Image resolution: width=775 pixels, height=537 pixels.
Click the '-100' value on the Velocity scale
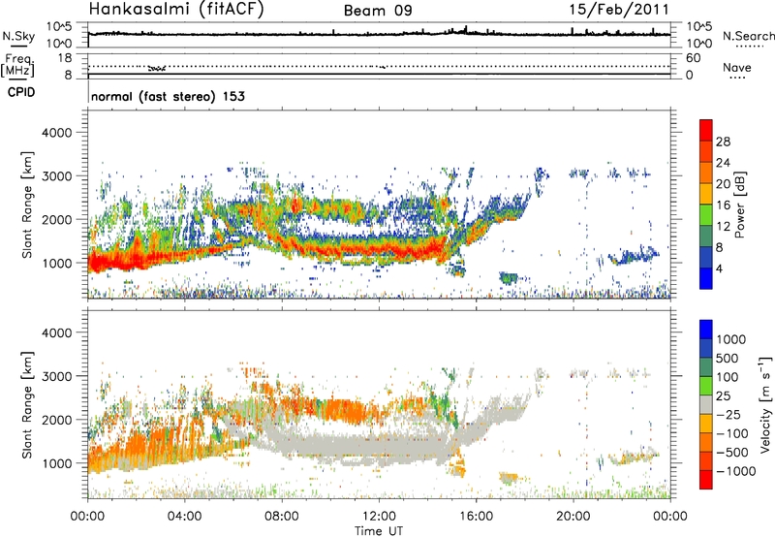pyautogui.click(x=732, y=433)
